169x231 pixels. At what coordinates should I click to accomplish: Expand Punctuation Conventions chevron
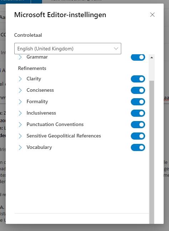(x=20, y=125)
